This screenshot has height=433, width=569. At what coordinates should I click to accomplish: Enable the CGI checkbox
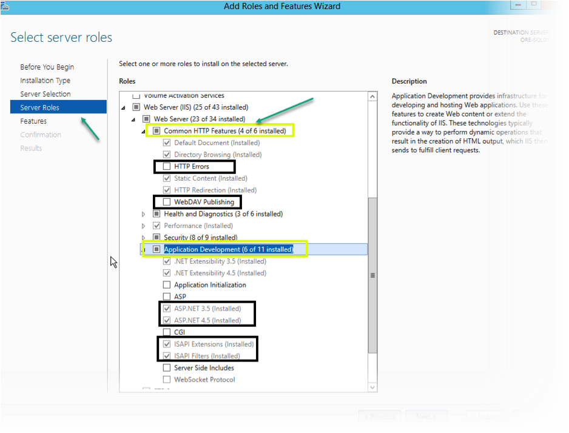click(167, 332)
